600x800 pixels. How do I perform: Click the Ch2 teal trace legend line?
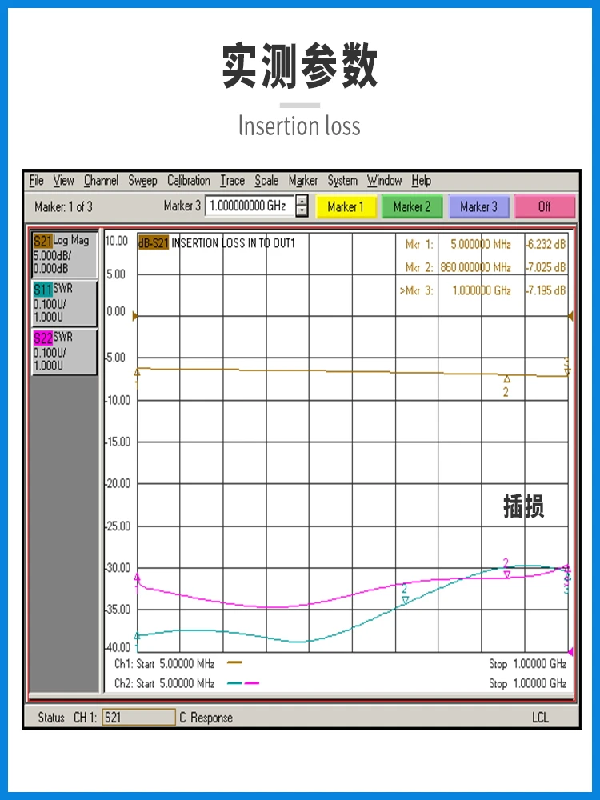click(234, 682)
